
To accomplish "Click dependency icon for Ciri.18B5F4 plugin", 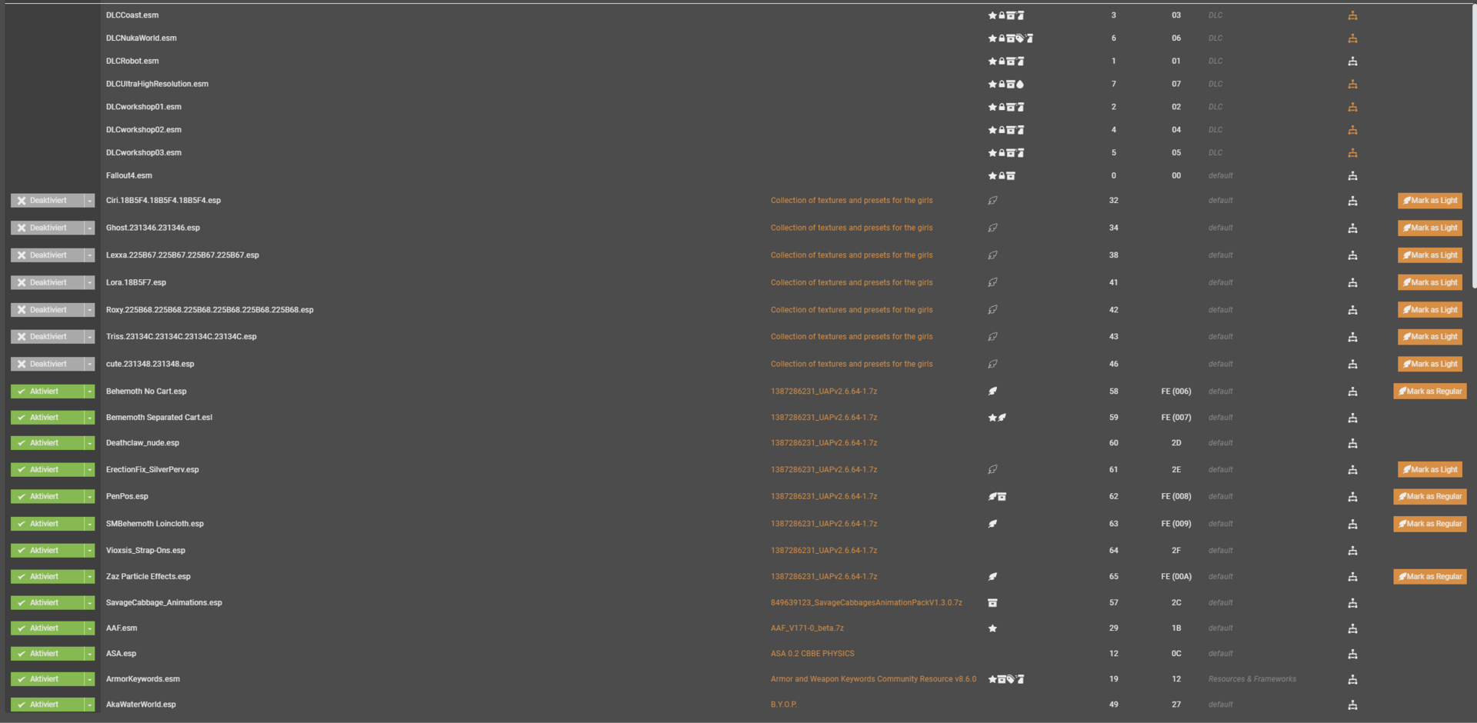I will (x=1352, y=202).
